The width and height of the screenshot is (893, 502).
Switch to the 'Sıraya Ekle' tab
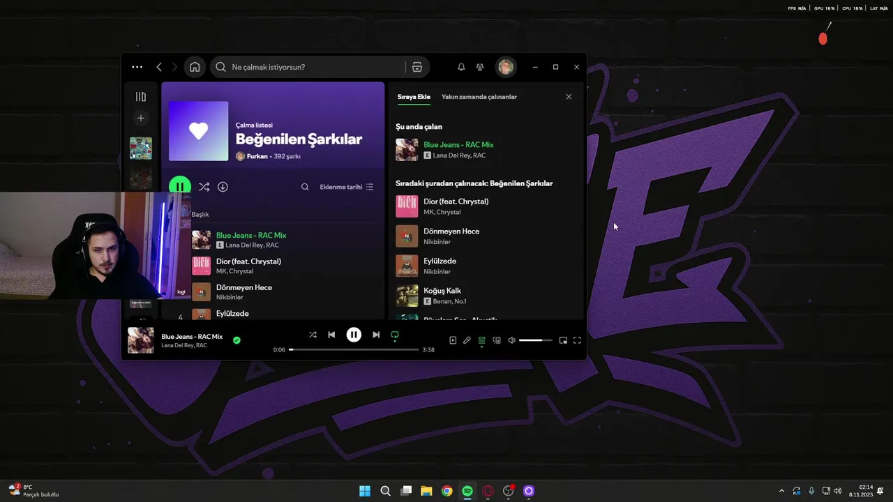[x=414, y=97]
